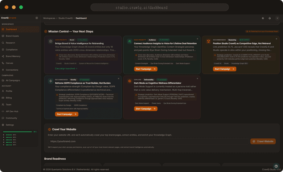The image size is (283, 172).
Task: Click the Crawl Website button
Action: click(263, 141)
